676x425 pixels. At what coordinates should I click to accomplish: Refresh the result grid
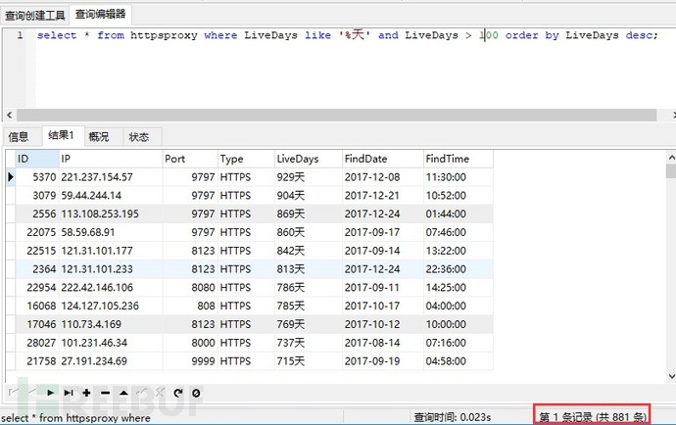click(x=178, y=393)
